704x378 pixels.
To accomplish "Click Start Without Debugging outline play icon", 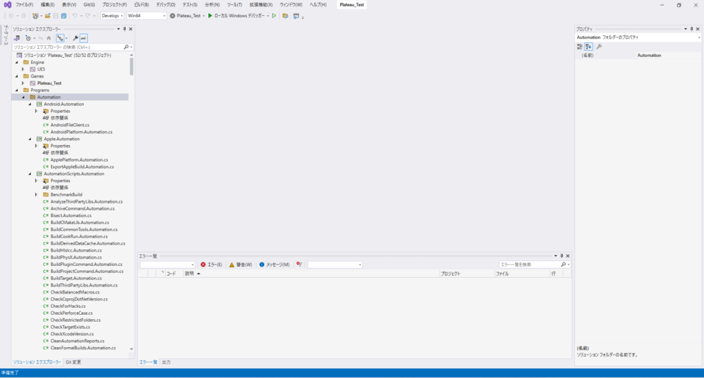I will click(x=274, y=15).
